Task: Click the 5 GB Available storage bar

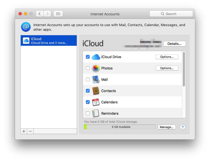Action: 120,127
